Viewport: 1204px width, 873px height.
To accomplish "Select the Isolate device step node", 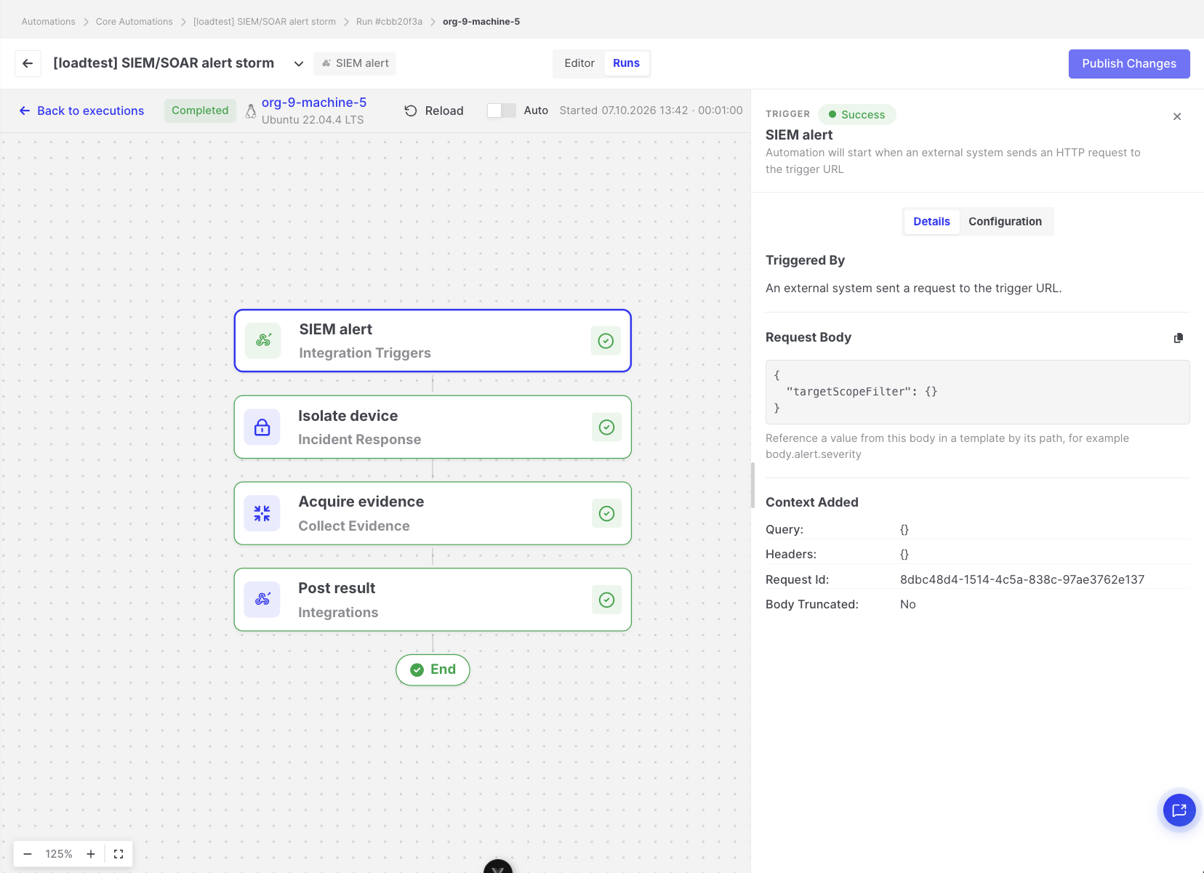I will pyautogui.click(x=433, y=427).
